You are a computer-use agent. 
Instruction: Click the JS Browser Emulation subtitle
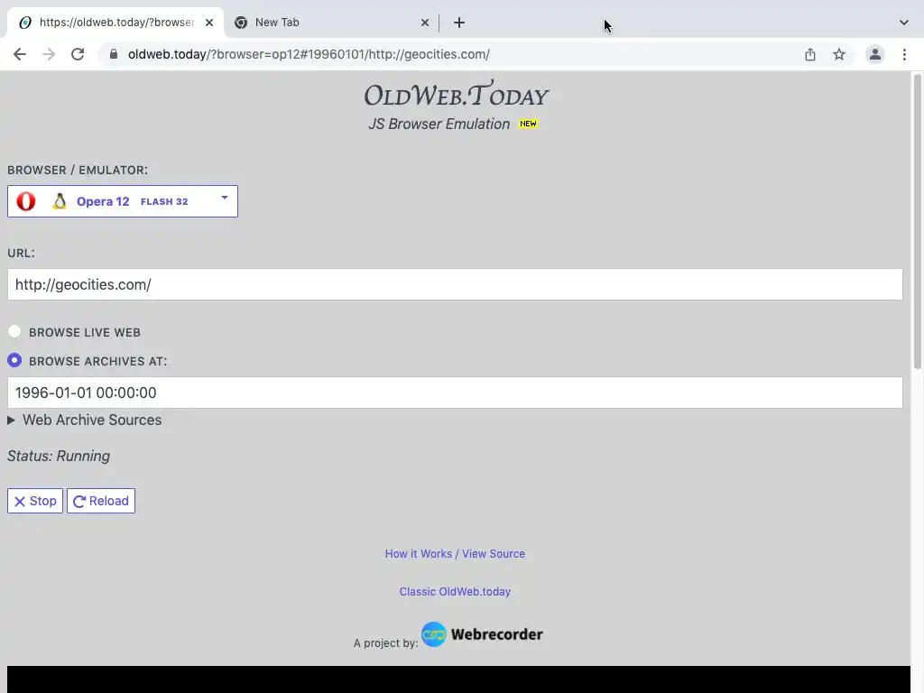click(439, 124)
